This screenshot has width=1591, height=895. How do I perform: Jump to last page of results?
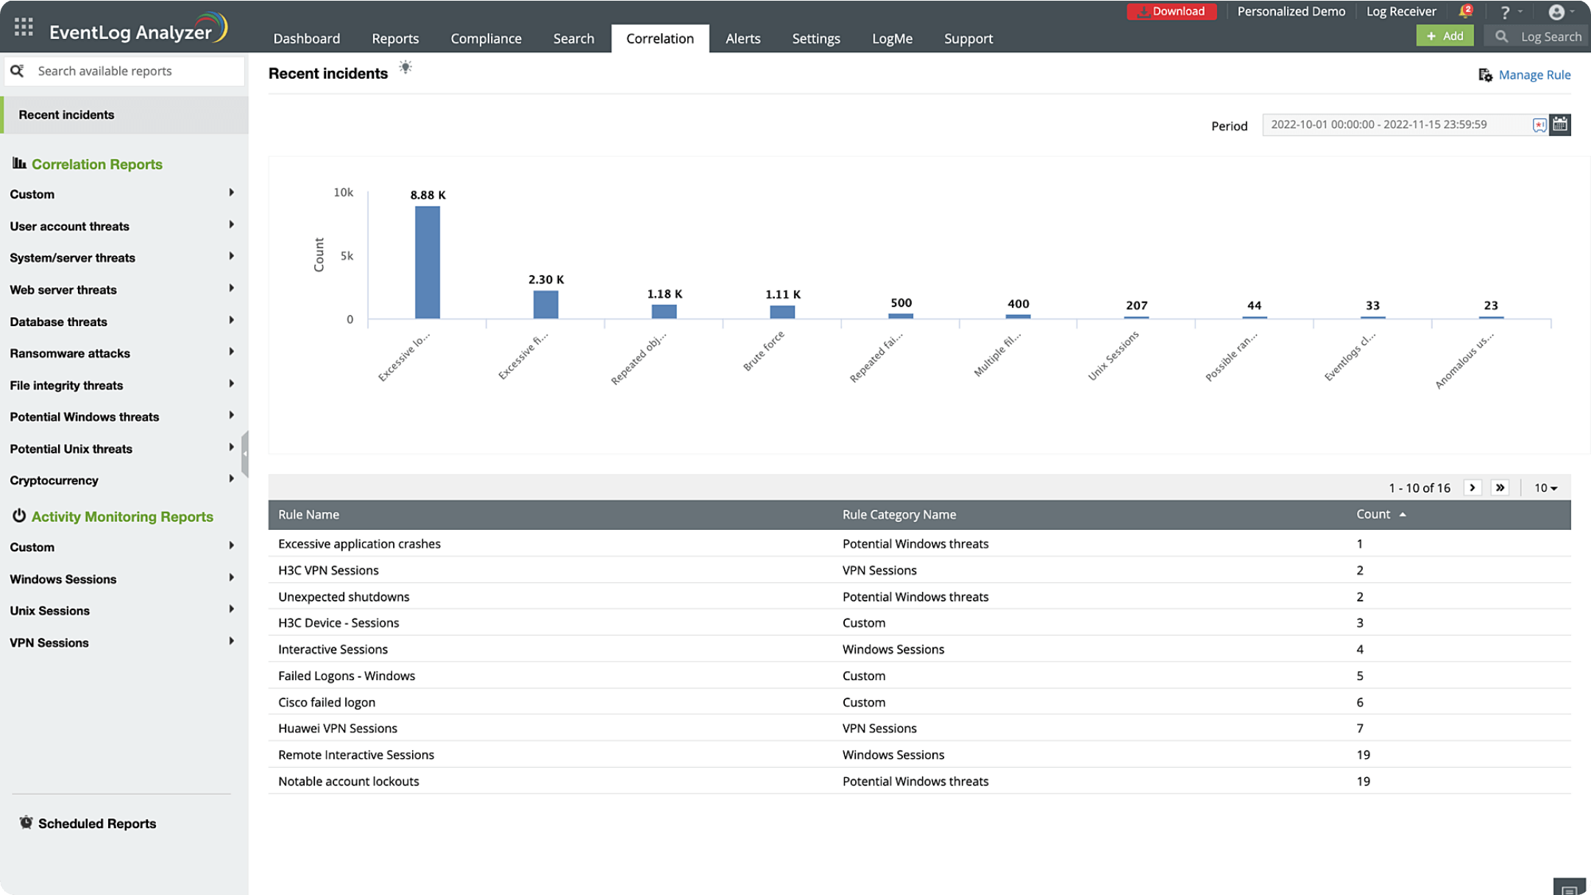point(1500,487)
